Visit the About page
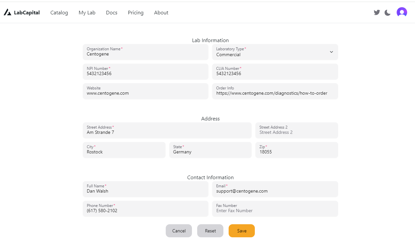This screenshot has width=415, height=251. (x=161, y=13)
